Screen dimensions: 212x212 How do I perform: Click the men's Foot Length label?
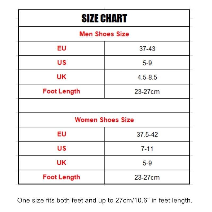click(x=61, y=91)
